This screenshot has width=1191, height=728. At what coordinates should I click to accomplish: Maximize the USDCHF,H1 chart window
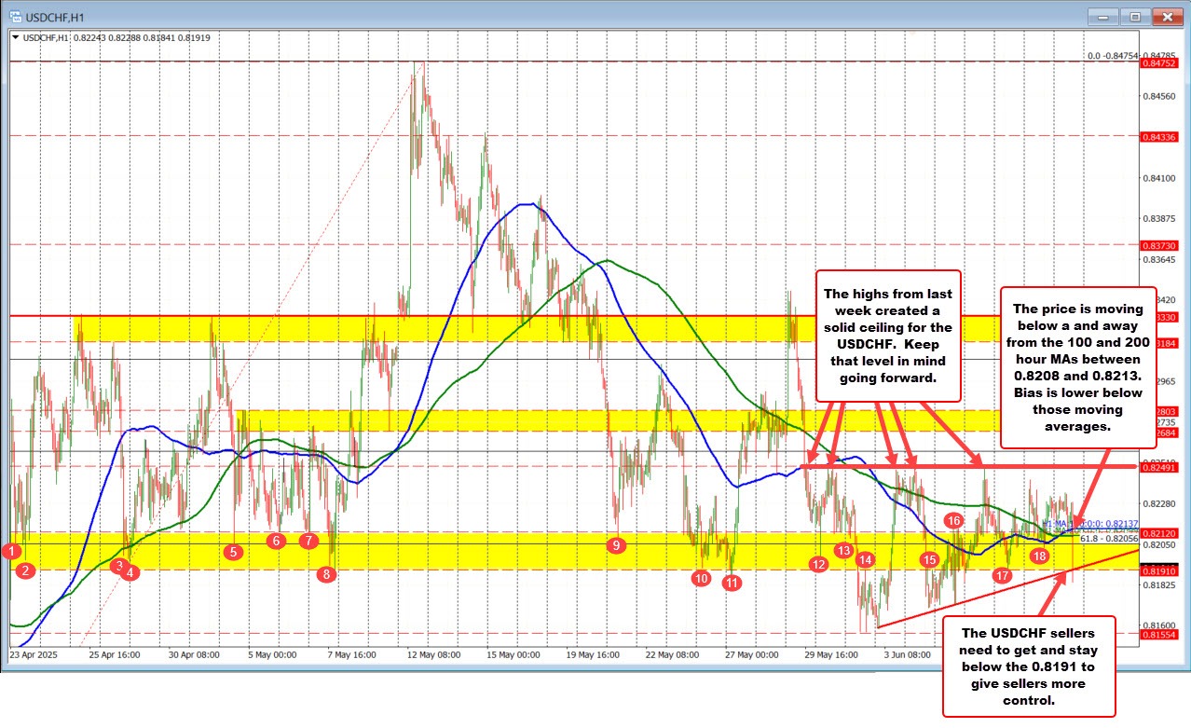click(1134, 17)
